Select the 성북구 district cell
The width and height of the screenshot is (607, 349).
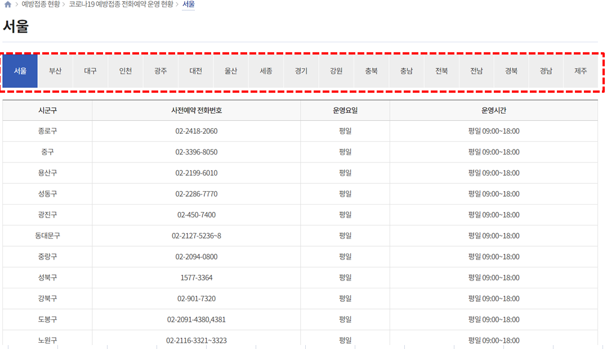[48, 278]
